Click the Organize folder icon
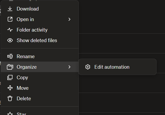The image size is (165, 115). (10, 67)
